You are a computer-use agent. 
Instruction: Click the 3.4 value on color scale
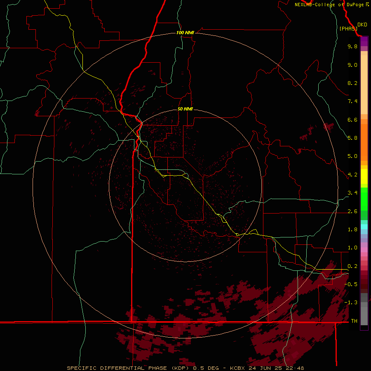click(352, 193)
